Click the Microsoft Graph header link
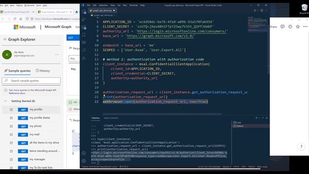309x174 pixels. pyautogui.click(x=58, y=27)
